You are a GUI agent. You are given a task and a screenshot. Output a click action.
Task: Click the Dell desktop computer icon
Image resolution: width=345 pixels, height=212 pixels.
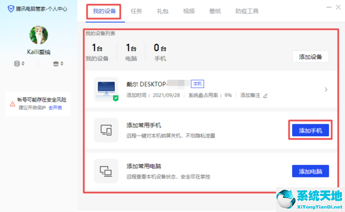106,89
